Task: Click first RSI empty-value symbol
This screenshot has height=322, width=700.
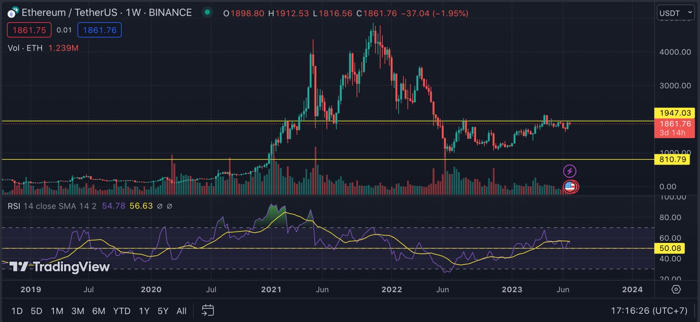Action: coord(160,206)
